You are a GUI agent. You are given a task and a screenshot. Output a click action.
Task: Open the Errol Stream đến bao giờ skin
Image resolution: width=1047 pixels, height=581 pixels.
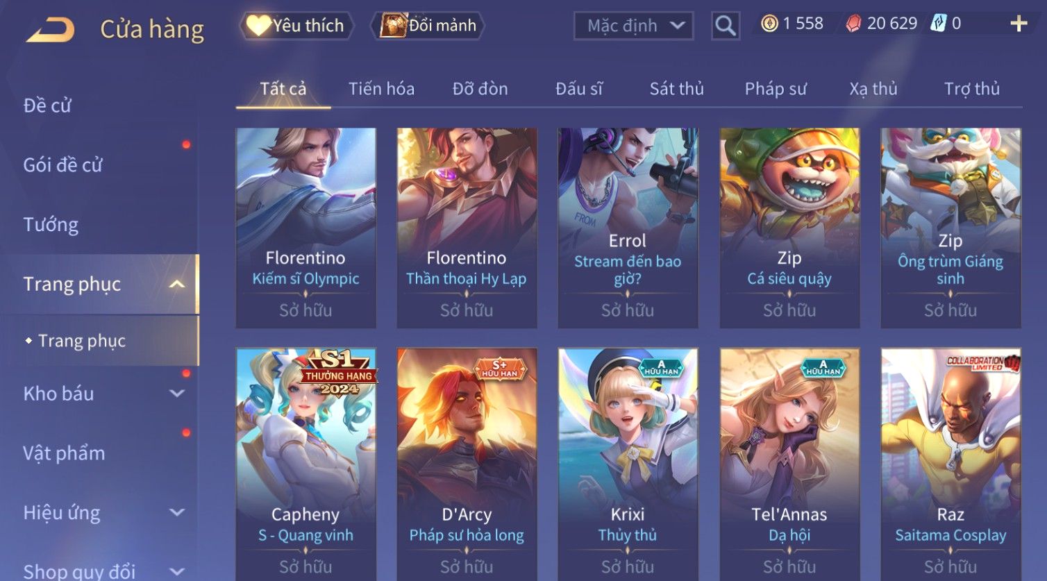[x=628, y=228]
